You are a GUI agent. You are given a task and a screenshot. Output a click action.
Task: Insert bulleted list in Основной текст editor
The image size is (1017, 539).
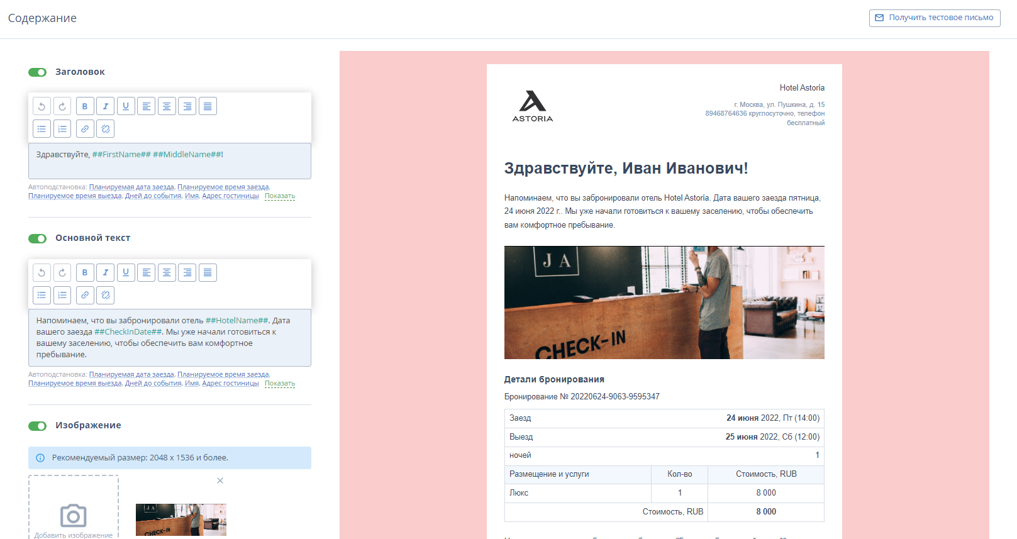pos(42,295)
